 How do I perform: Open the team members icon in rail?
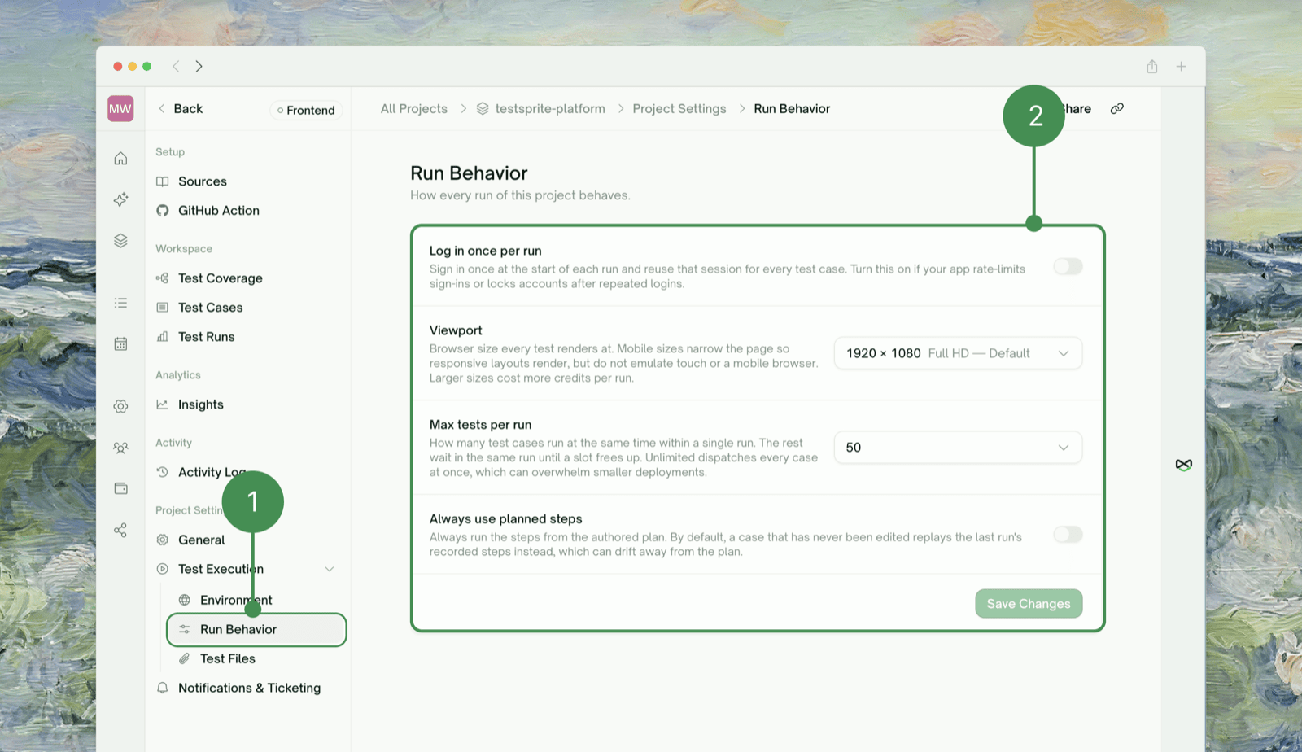pyautogui.click(x=120, y=448)
